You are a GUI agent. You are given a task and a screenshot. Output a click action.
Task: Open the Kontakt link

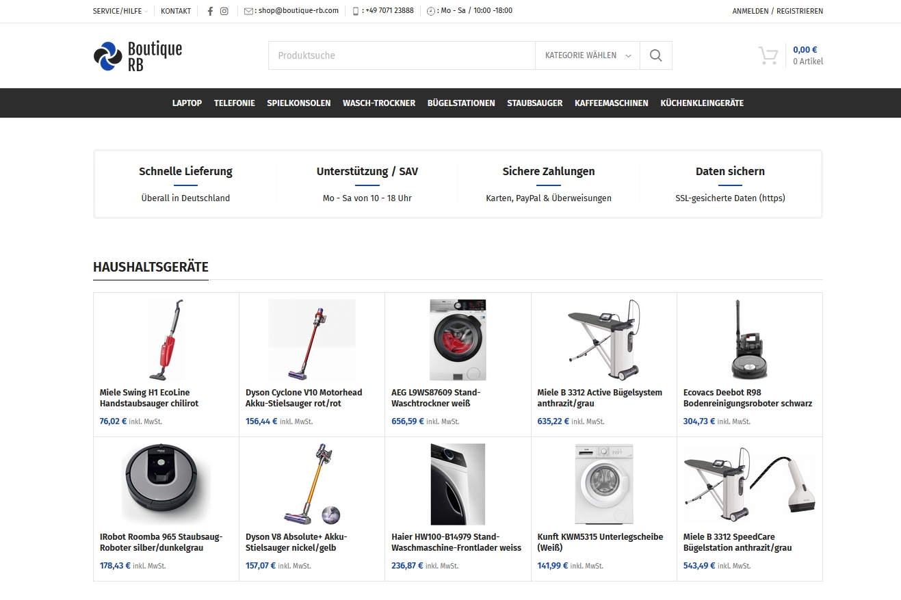(x=176, y=11)
